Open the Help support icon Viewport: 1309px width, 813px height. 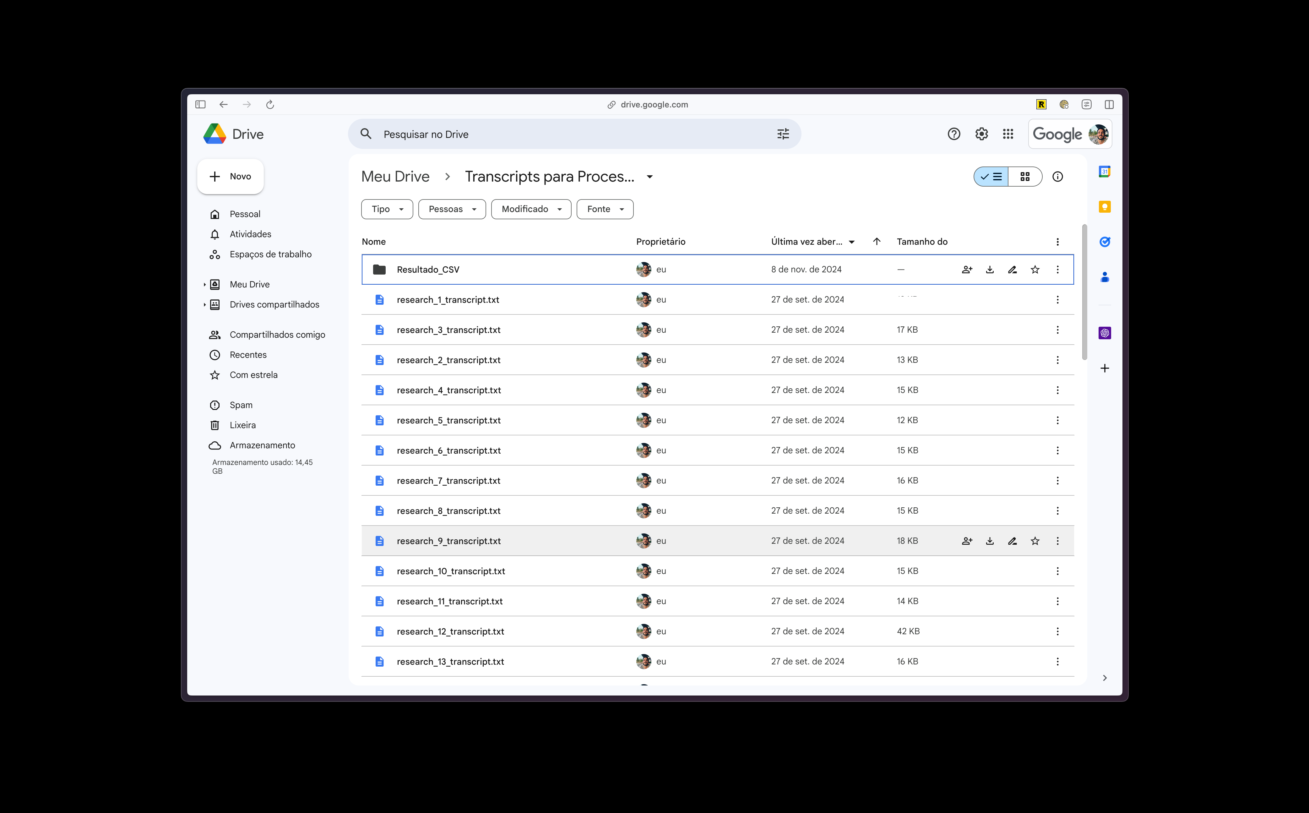point(954,134)
